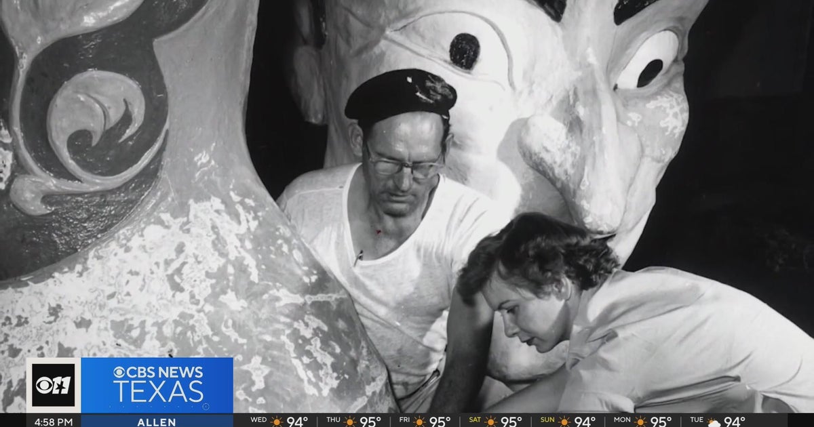The height and width of the screenshot is (427, 814).
Task: Click Thursday's 95° temperature reading
Action: [x=370, y=422]
